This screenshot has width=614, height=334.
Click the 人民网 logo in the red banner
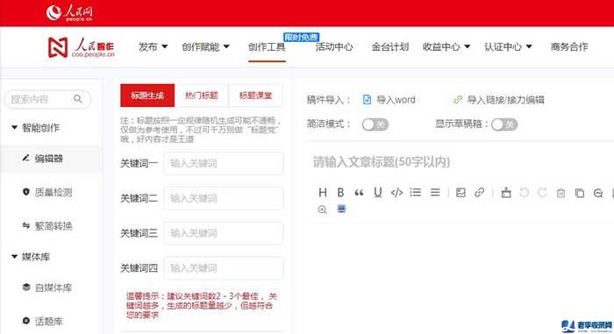(69, 12)
